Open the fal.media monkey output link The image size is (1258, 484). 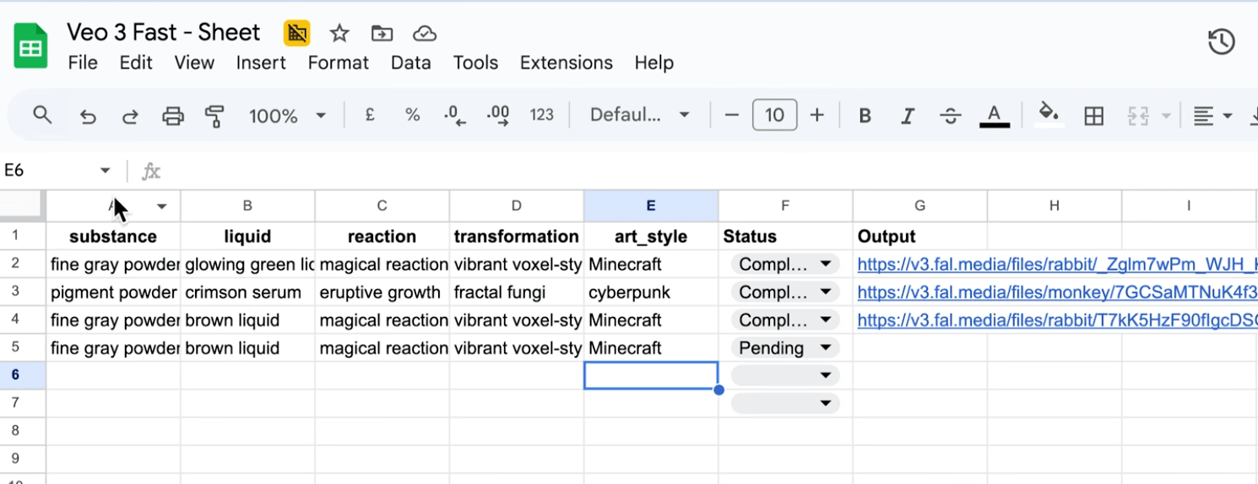1055,293
